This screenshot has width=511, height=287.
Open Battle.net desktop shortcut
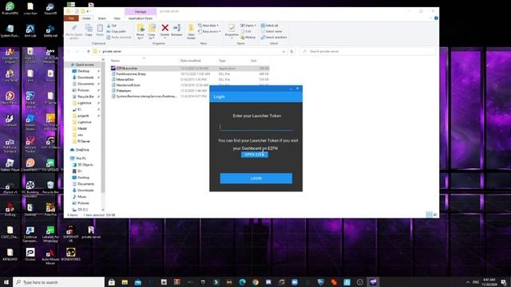pos(50,31)
